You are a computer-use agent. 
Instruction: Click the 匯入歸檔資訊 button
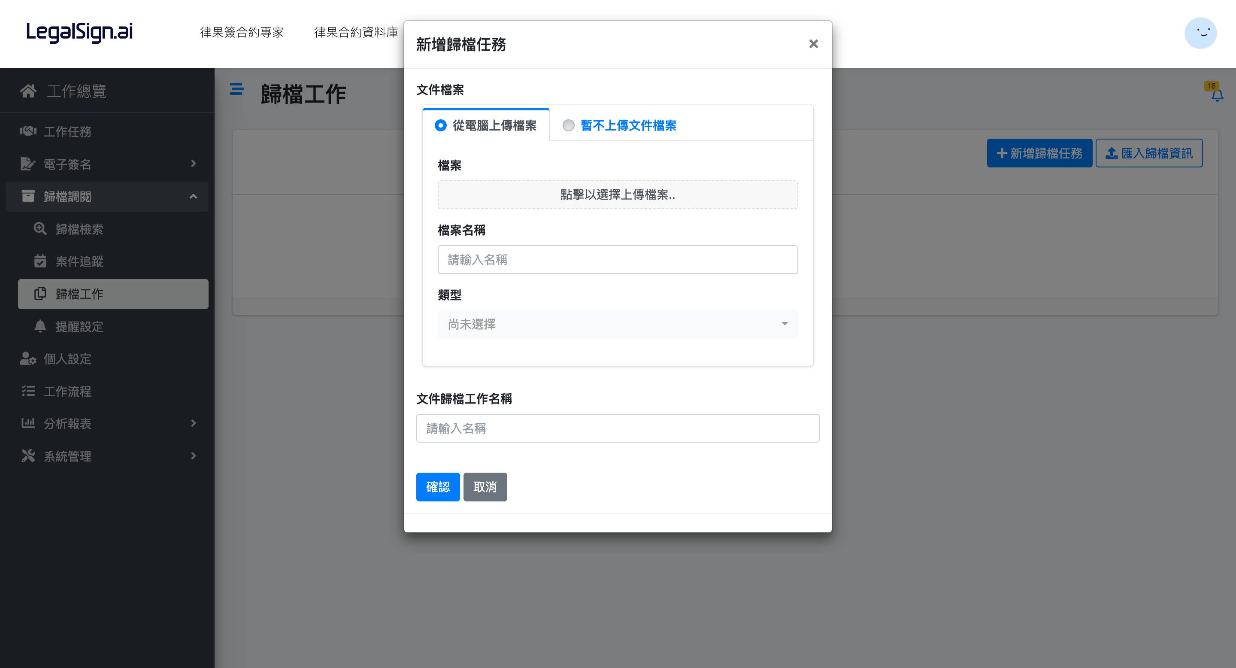[1149, 153]
